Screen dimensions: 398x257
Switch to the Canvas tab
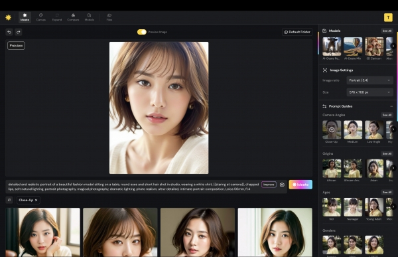click(41, 17)
